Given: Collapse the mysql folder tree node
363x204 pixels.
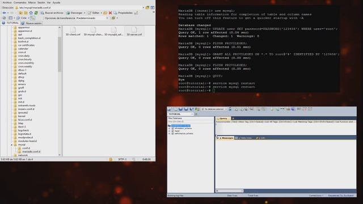Looking at the screenshot, I should click(x=11, y=145).
